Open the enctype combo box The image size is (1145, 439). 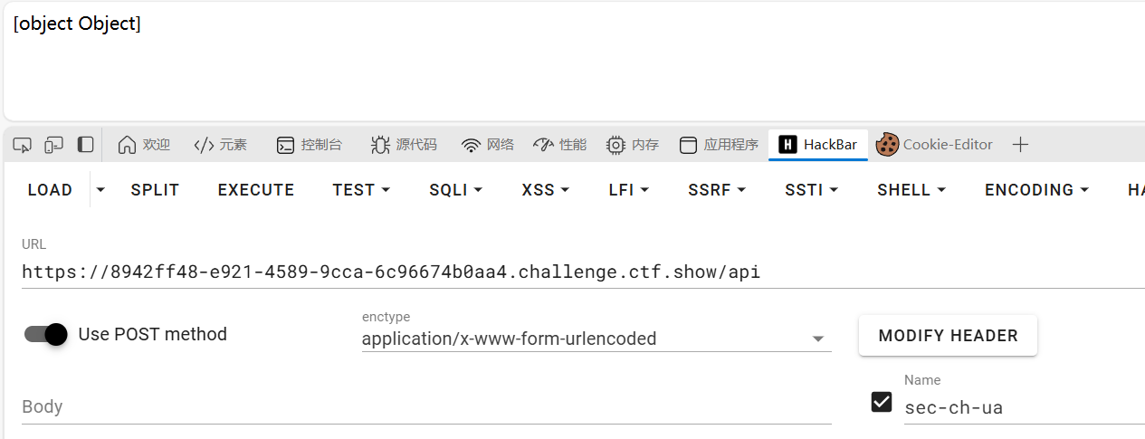(596, 339)
